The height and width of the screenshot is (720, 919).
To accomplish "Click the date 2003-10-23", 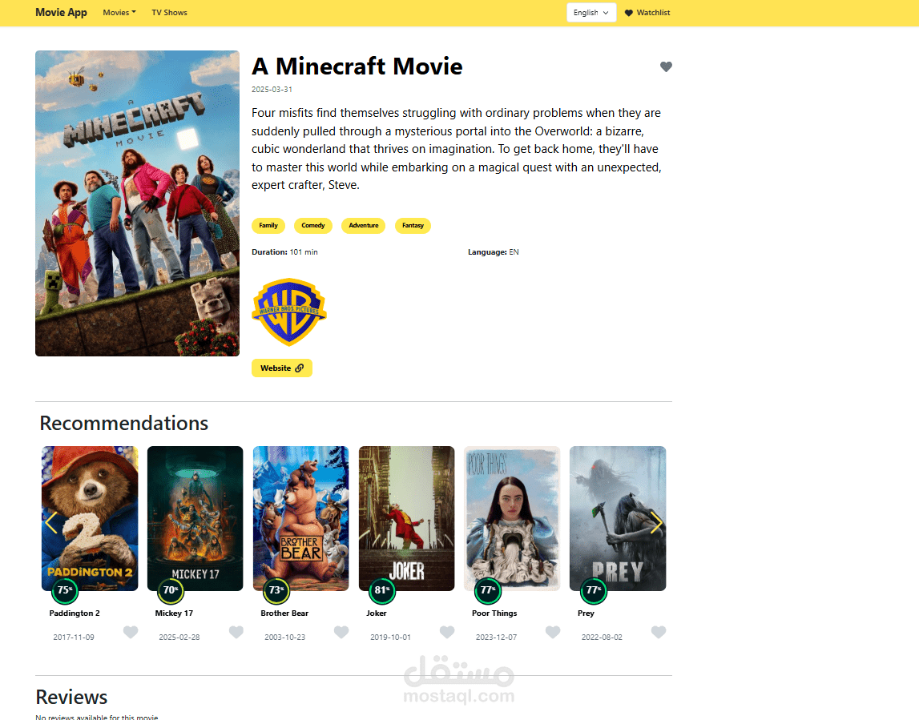I will (285, 638).
